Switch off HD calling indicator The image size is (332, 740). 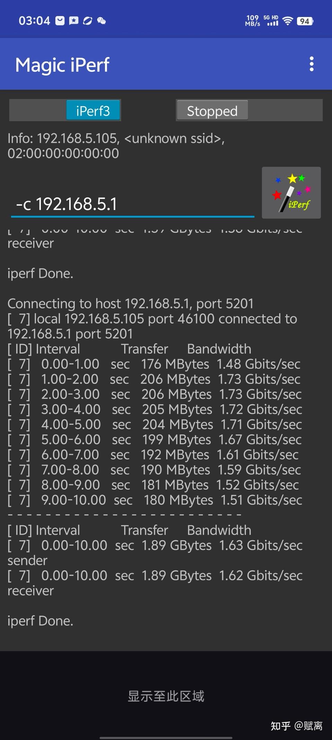point(276,17)
